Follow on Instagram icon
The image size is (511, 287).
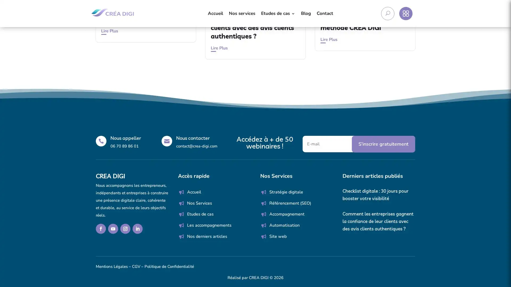(125, 229)
